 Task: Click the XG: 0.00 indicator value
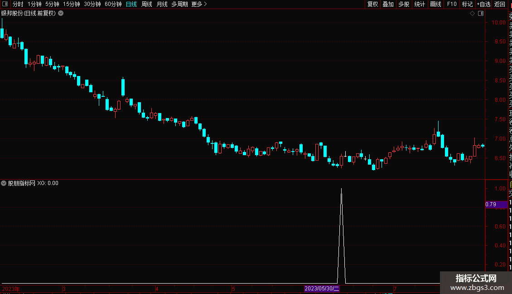pyautogui.click(x=48, y=183)
